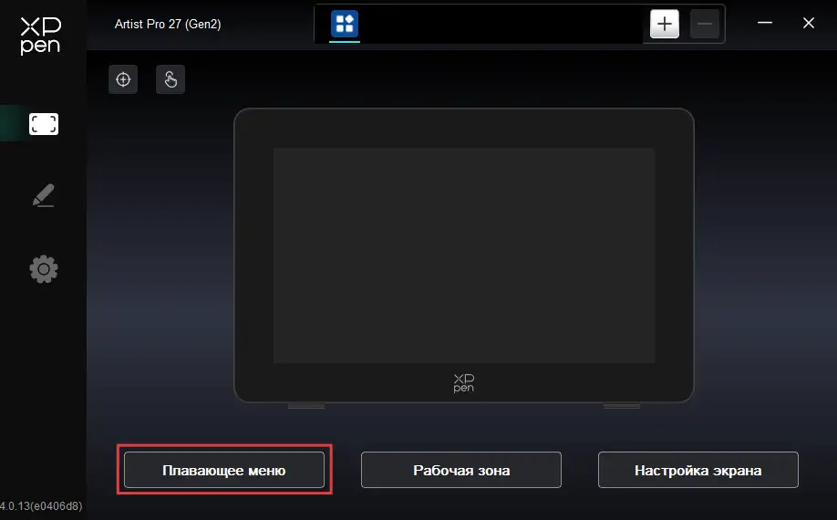The image size is (837, 520).
Task: Click the crosshair calibration icon
Action: 123,79
